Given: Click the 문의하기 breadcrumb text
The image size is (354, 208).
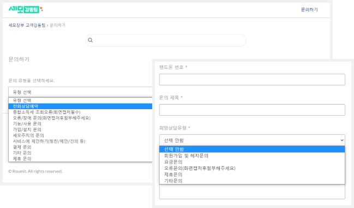Looking at the screenshot, I should click(57, 25).
